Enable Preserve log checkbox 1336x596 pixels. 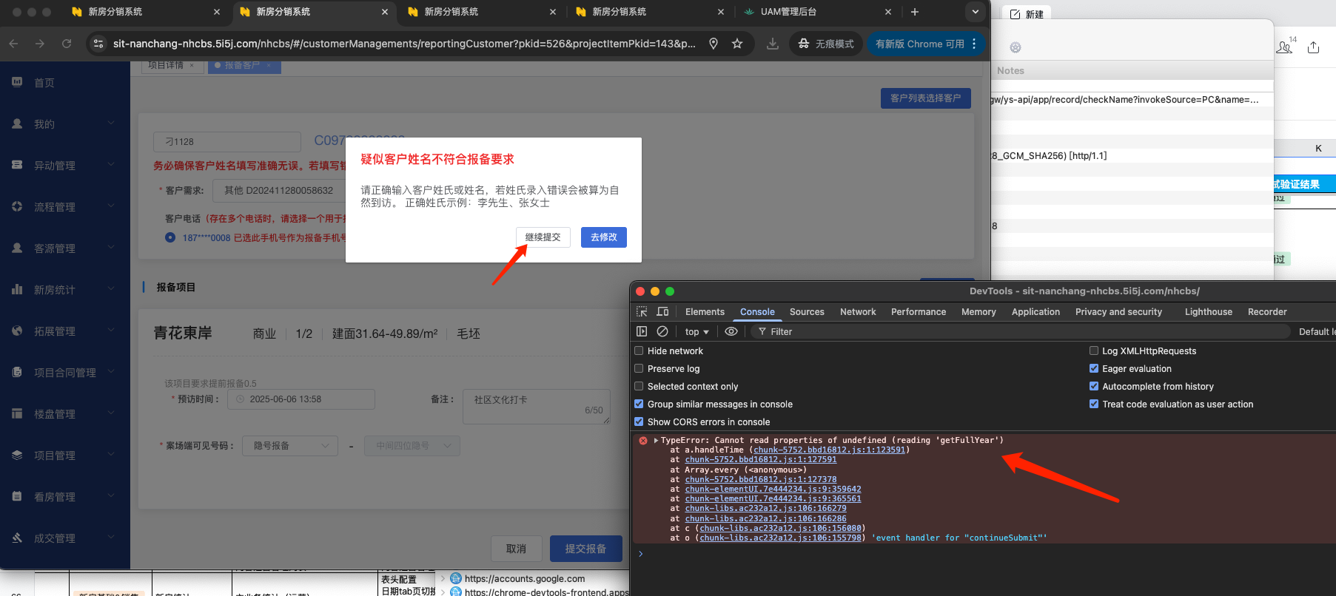639,368
